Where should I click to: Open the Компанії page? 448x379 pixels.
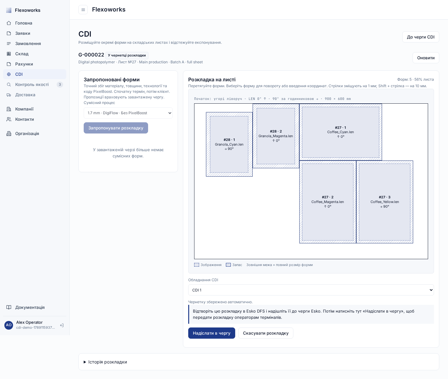[35, 109]
